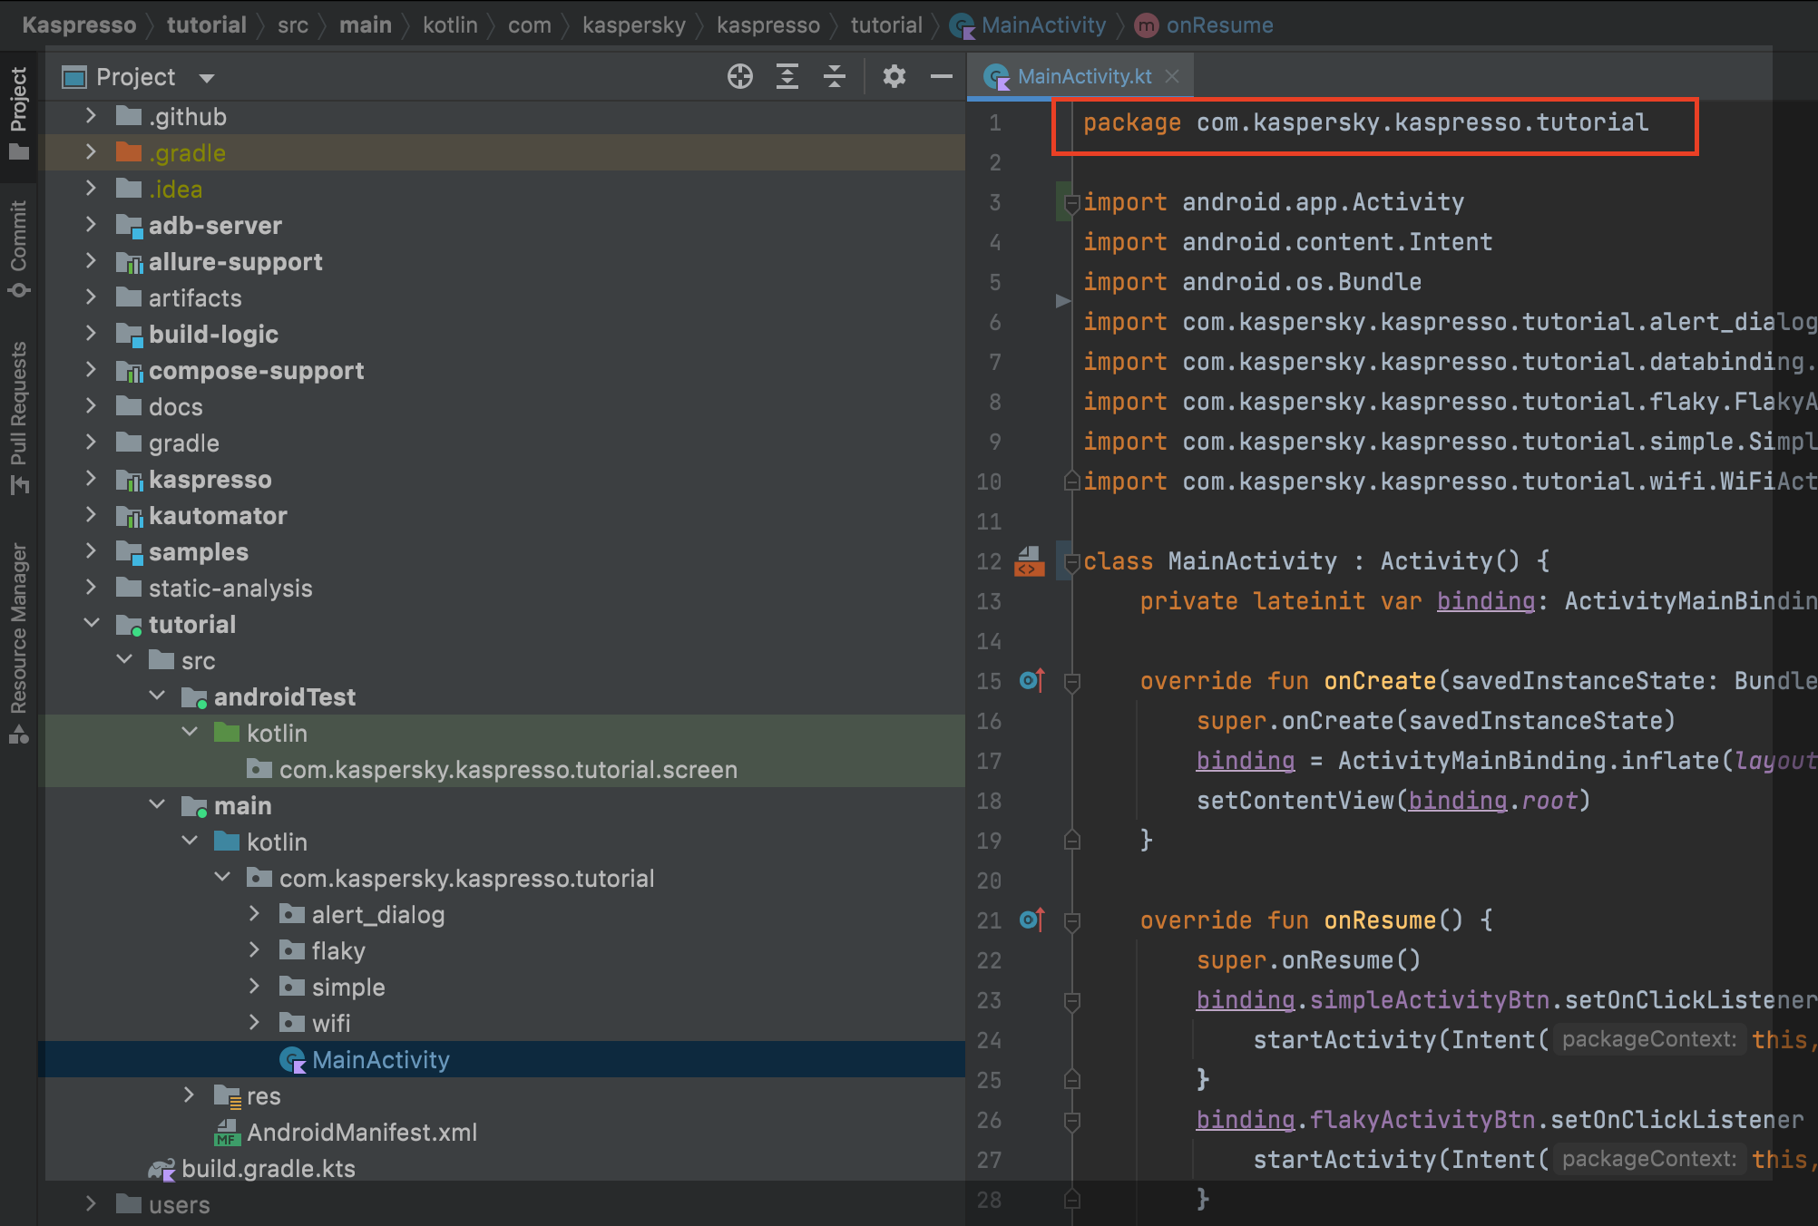Image resolution: width=1818 pixels, height=1226 pixels.
Task: Collapse the androidTest source folder
Action: click(x=157, y=696)
